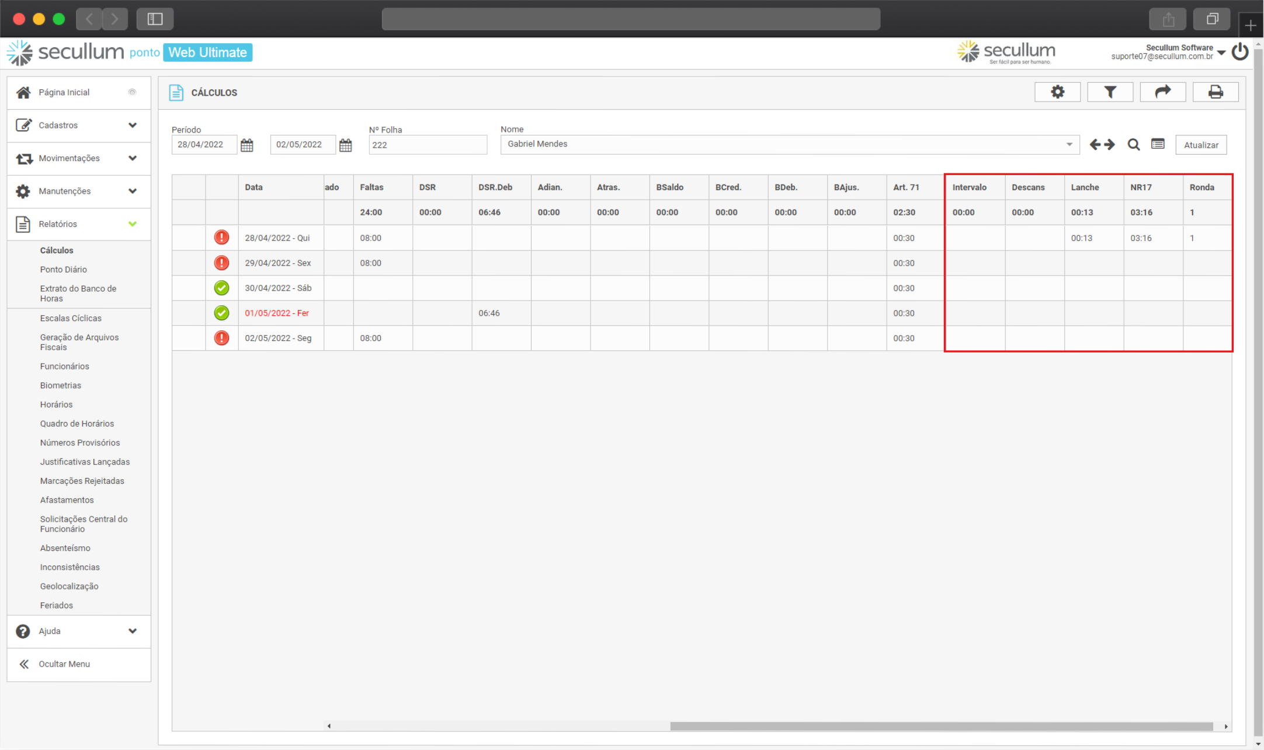Open the end date calendar picker
The height and width of the screenshot is (750, 1264).
(x=346, y=145)
